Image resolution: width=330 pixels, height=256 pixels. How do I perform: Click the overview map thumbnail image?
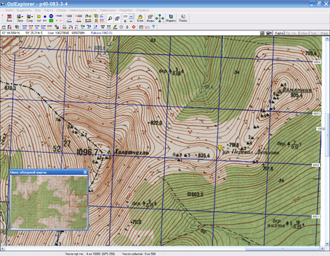point(49,202)
